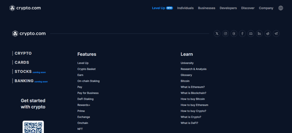Select the CRYPTO category in footer

click(x=23, y=53)
